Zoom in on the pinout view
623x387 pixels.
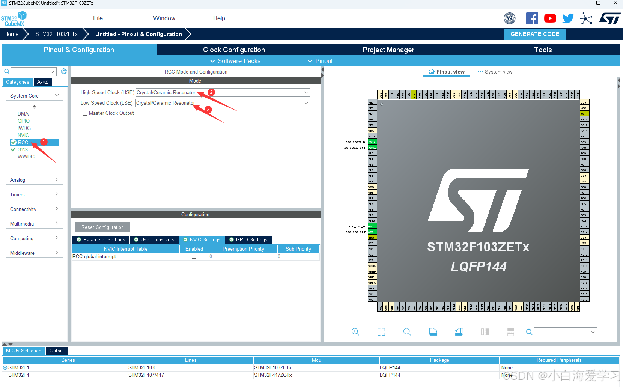pyautogui.click(x=355, y=332)
